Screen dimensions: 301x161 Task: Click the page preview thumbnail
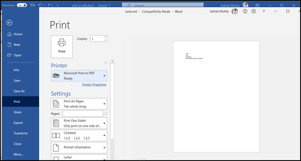(x=216, y=97)
